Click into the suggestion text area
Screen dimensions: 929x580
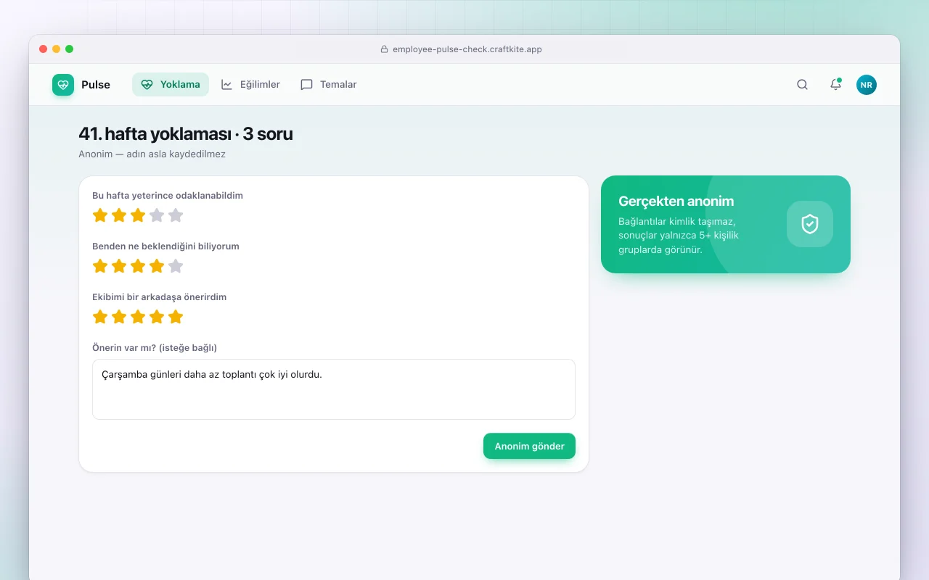click(334, 389)
